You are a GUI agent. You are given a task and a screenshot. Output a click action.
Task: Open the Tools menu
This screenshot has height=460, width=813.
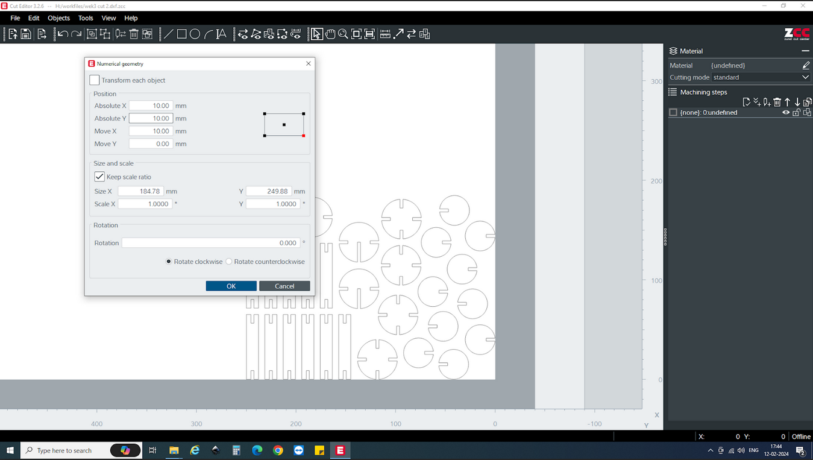[86, 18]
